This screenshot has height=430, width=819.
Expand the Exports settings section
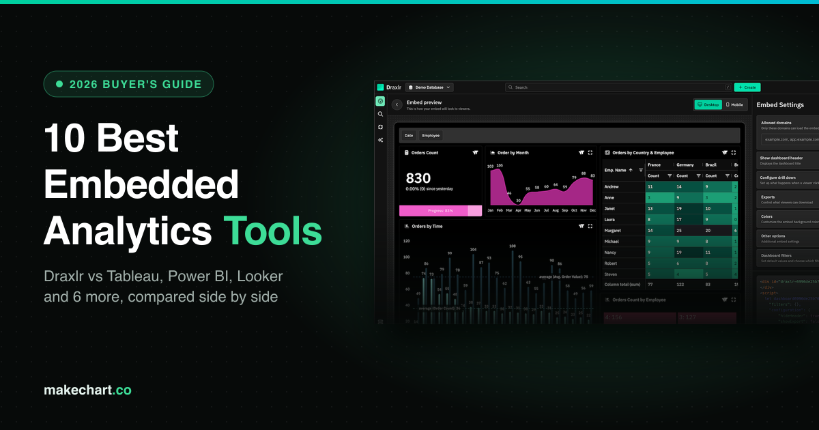[788, 199]
